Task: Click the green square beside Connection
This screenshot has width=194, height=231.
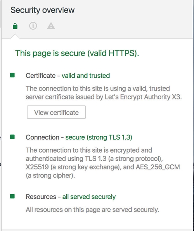Action: pyautogui.click(x=12, y=137)
